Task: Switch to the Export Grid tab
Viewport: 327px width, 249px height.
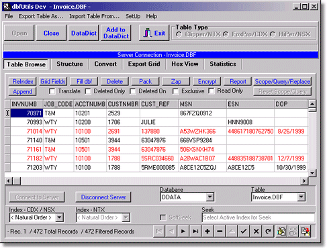Action: click(144, 64)
